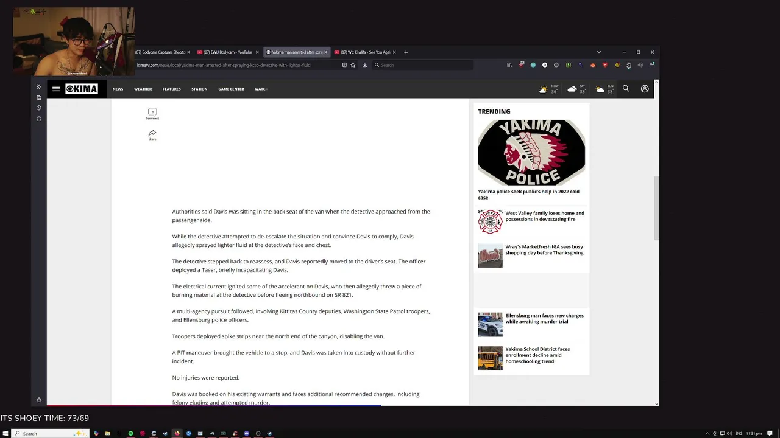The width and height of the screenshot is (780, 438).
Task: Open the Windows Start menu
Action: [x=4, y=433]
